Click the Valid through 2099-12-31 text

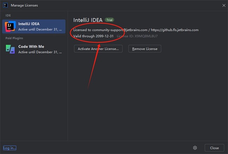pos(93,36)
